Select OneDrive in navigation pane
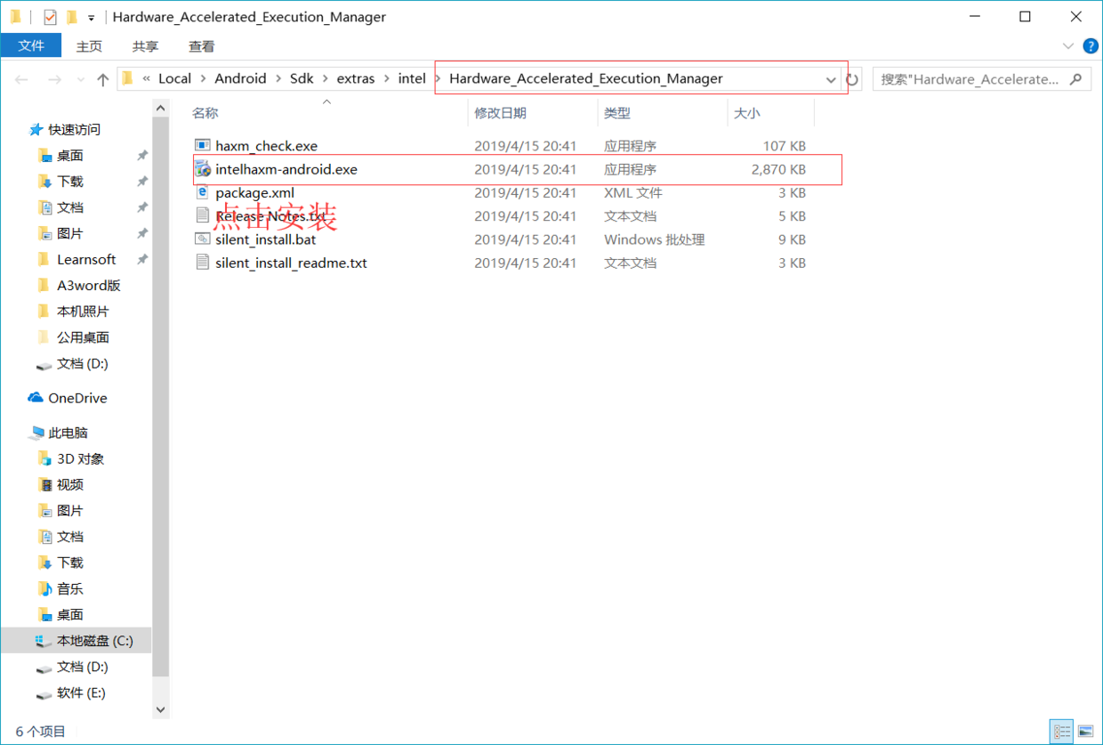Viewport: 1103px width, 745px height. (x=77, y=398)
